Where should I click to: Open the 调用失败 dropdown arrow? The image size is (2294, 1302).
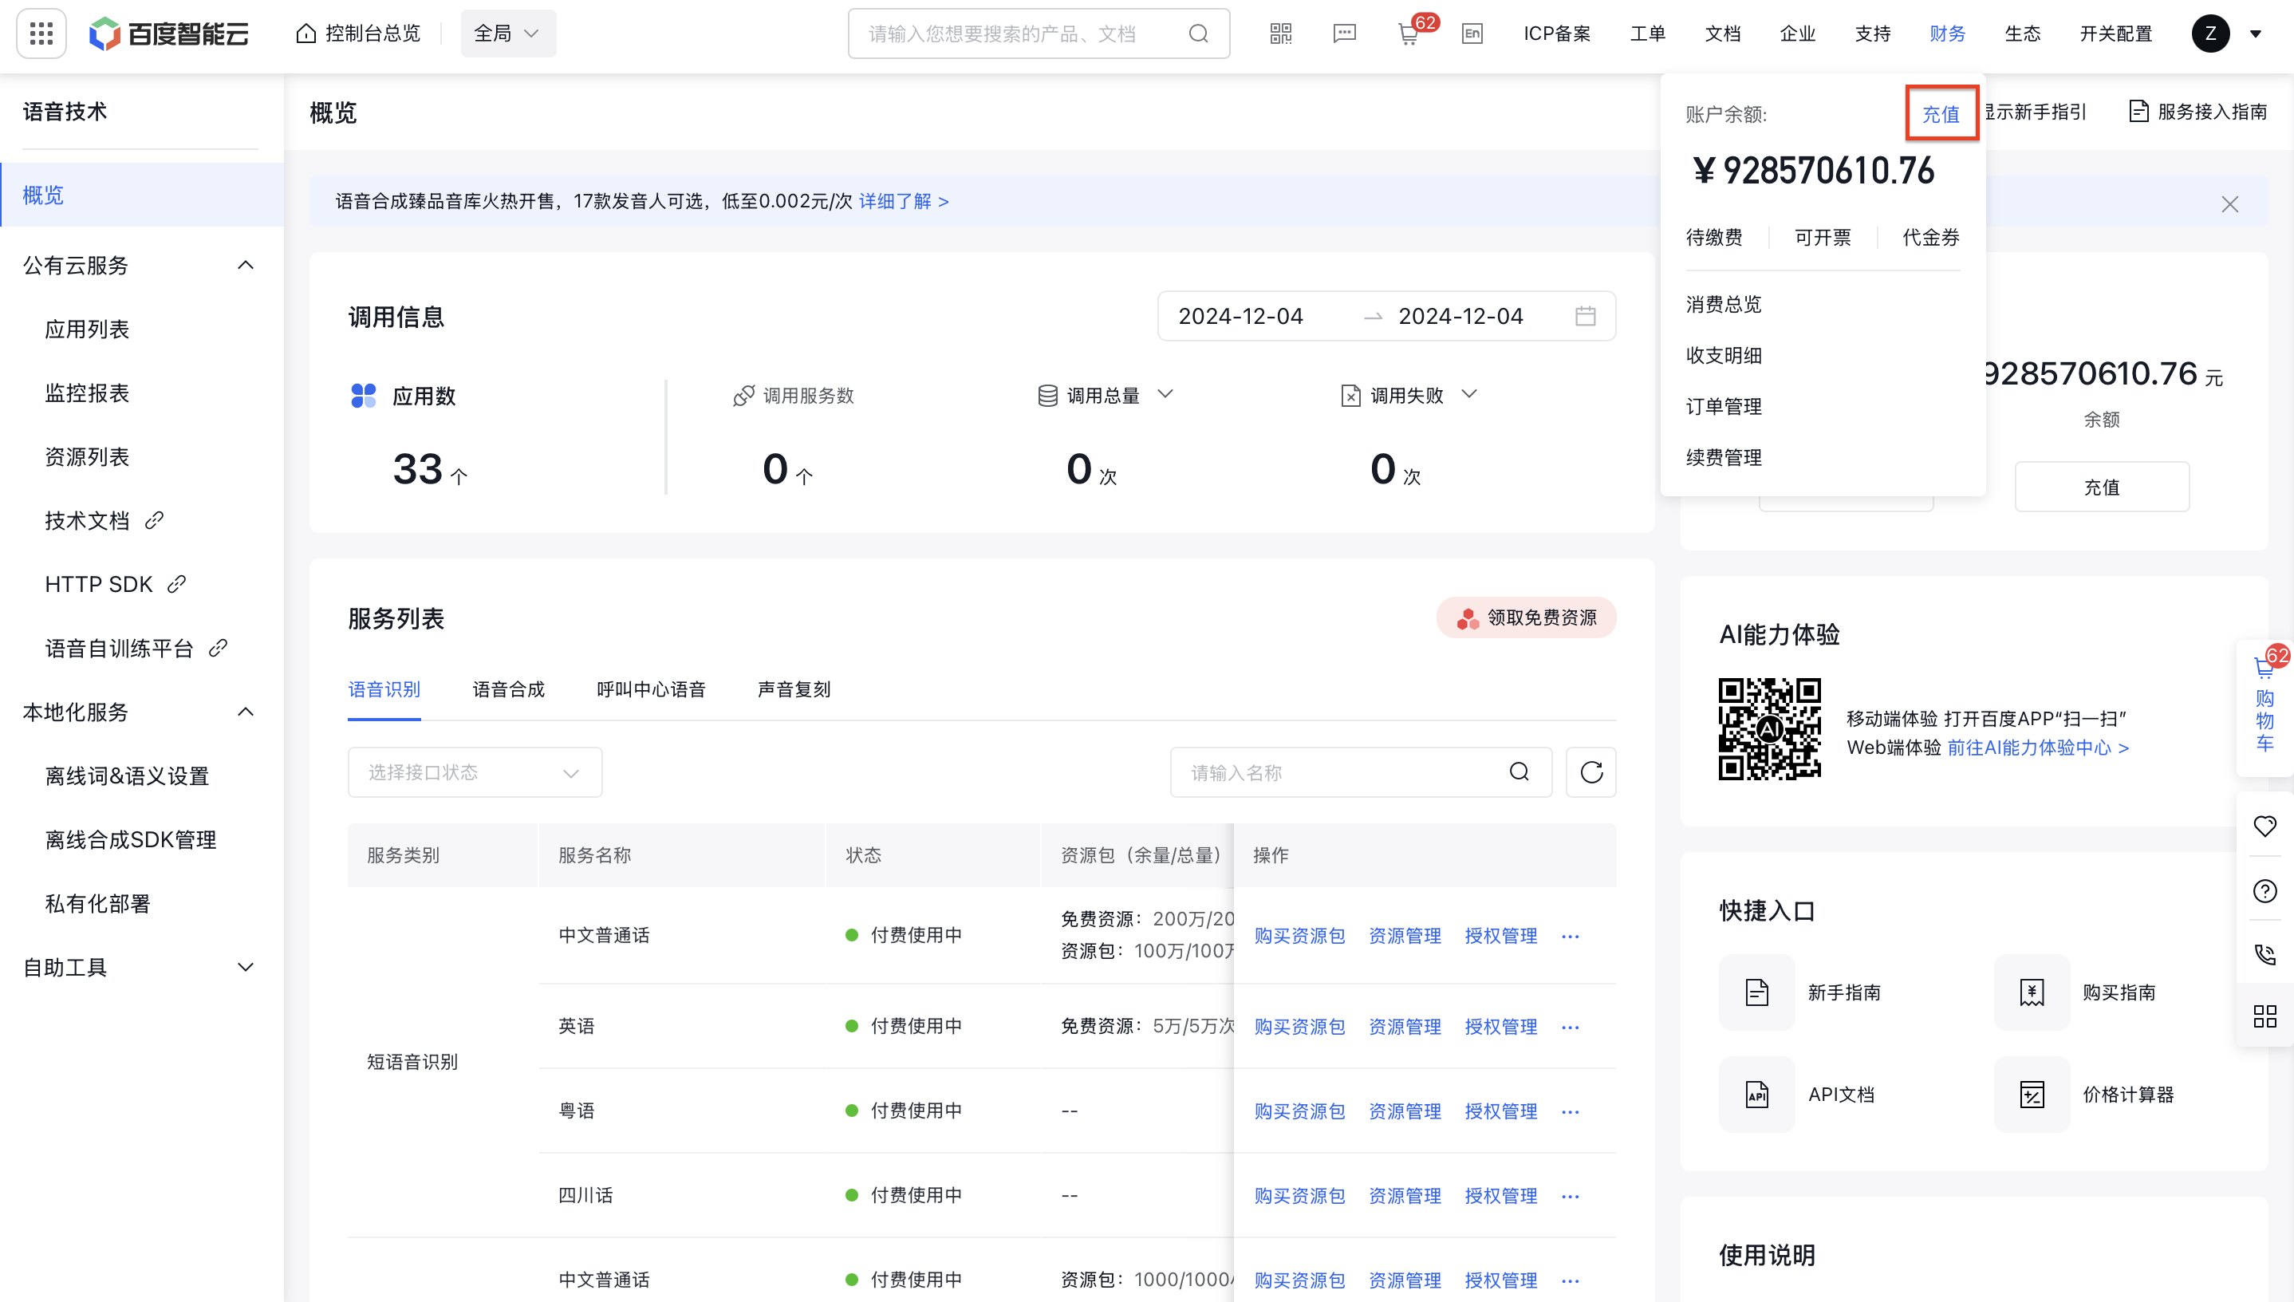1468,394
